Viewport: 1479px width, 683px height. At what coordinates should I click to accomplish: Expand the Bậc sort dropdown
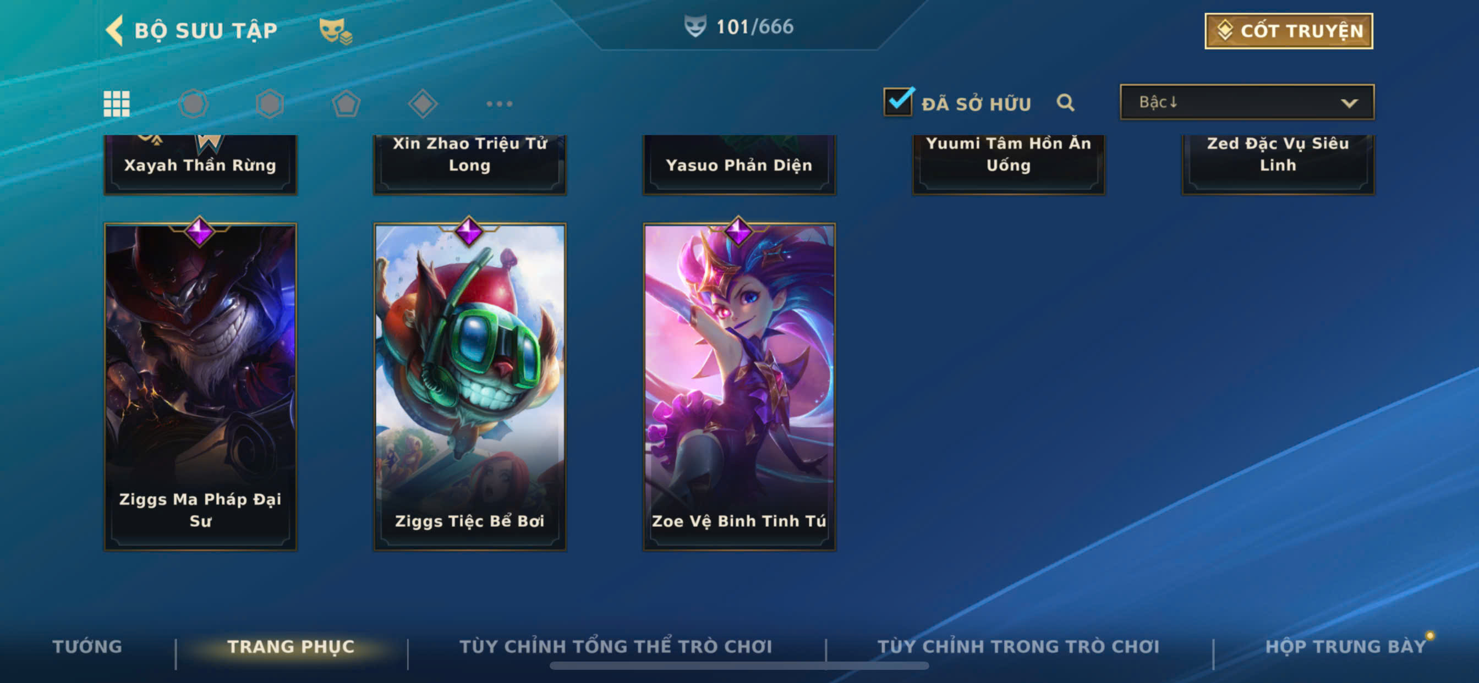click(x=1247, y=102)
